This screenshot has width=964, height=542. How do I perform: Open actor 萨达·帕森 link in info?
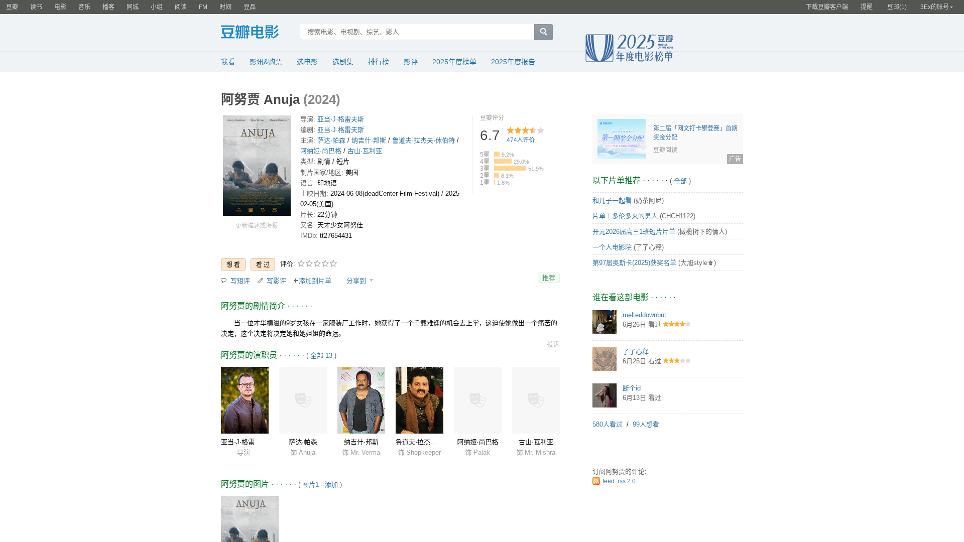tap(331, 141)
